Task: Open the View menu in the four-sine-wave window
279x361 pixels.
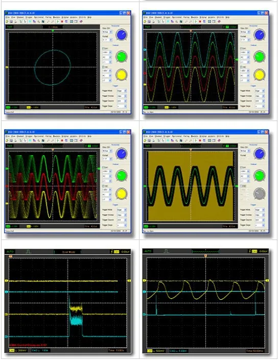Action: pos(151,17)
